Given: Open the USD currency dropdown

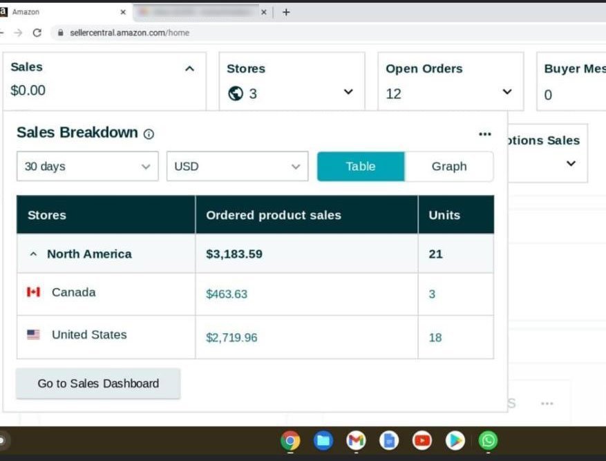Looking at the screenshot, I should click(237, 166).
